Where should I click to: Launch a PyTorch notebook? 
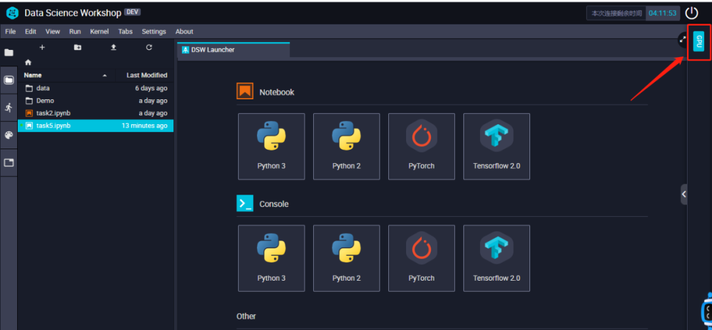(421, 146)
